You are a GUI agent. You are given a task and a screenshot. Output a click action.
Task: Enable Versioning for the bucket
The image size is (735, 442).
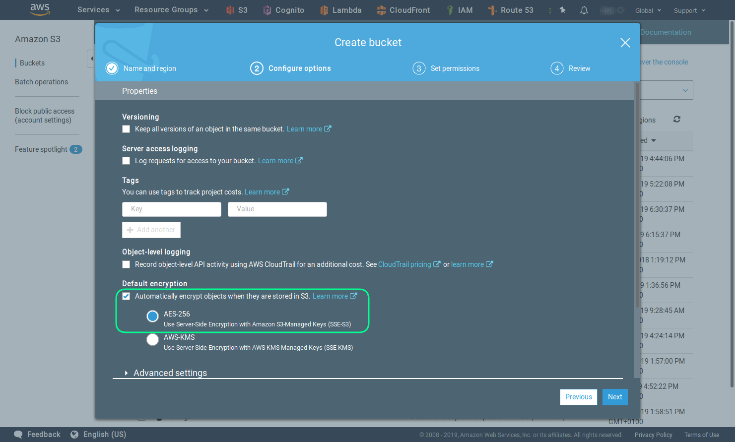[x=126, y=128]
